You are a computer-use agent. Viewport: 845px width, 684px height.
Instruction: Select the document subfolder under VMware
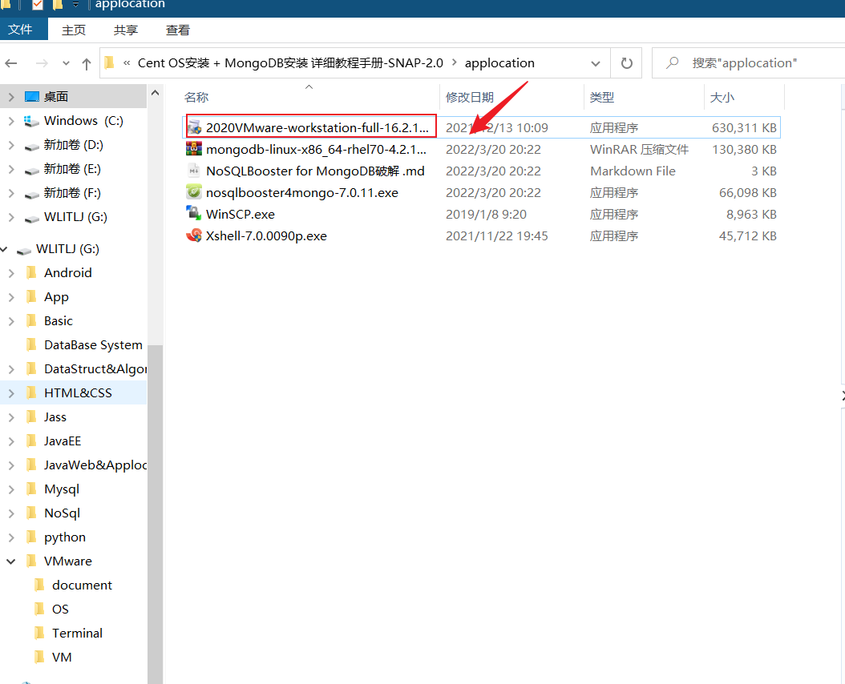[82, 585]
